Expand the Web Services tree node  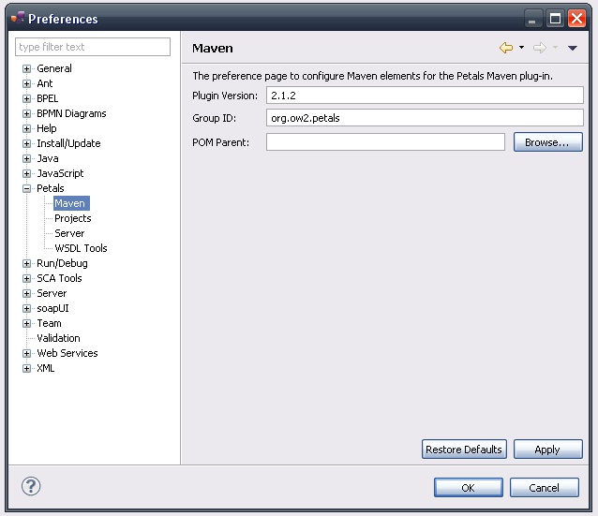27,353
